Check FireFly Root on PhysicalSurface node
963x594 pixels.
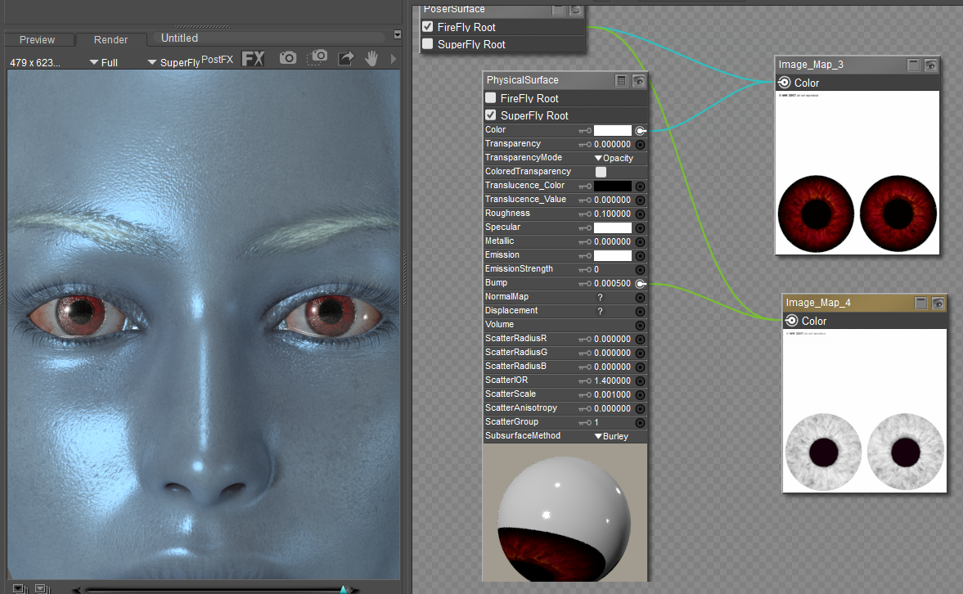coord(490,97)
